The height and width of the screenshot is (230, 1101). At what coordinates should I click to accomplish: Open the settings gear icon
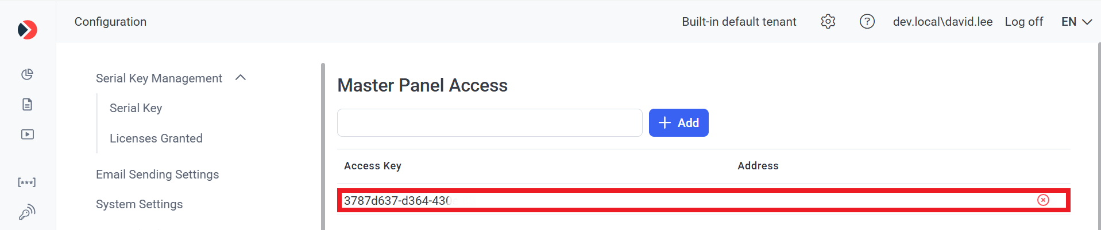click(x=828, y=22)
